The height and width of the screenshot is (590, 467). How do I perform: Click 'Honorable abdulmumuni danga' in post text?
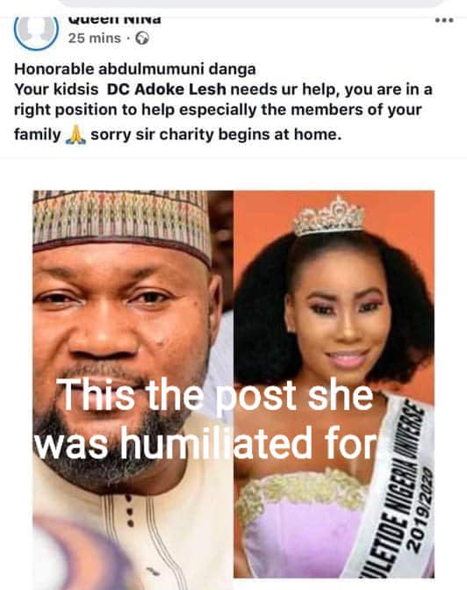(x=134, y=69)
